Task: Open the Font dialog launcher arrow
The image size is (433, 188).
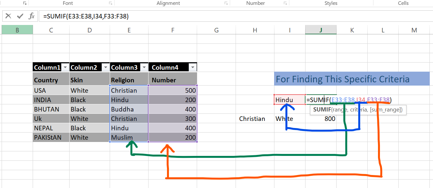Action: click(x=110, y=3)
